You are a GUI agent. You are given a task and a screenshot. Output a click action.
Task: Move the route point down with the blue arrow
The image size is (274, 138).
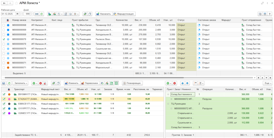click(x=187, y=83)
